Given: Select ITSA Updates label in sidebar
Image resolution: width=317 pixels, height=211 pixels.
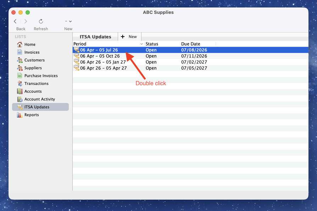Looking at the screenshot, I should [37, 107].
